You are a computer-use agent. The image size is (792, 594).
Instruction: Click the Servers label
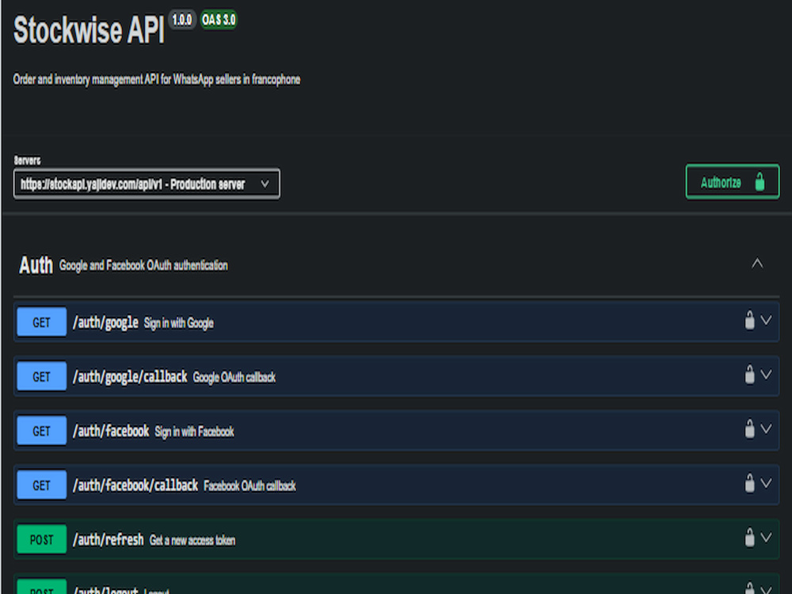pos(27,161)
